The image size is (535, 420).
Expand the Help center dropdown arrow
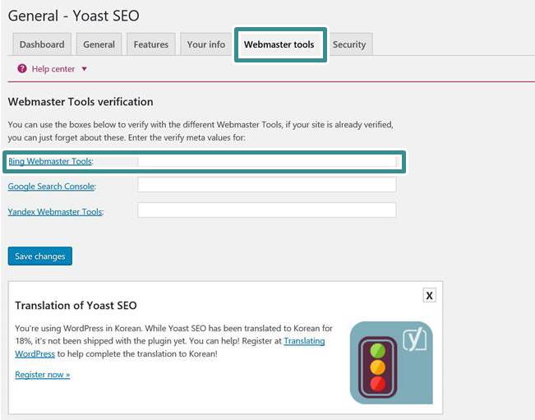point(85,69)
